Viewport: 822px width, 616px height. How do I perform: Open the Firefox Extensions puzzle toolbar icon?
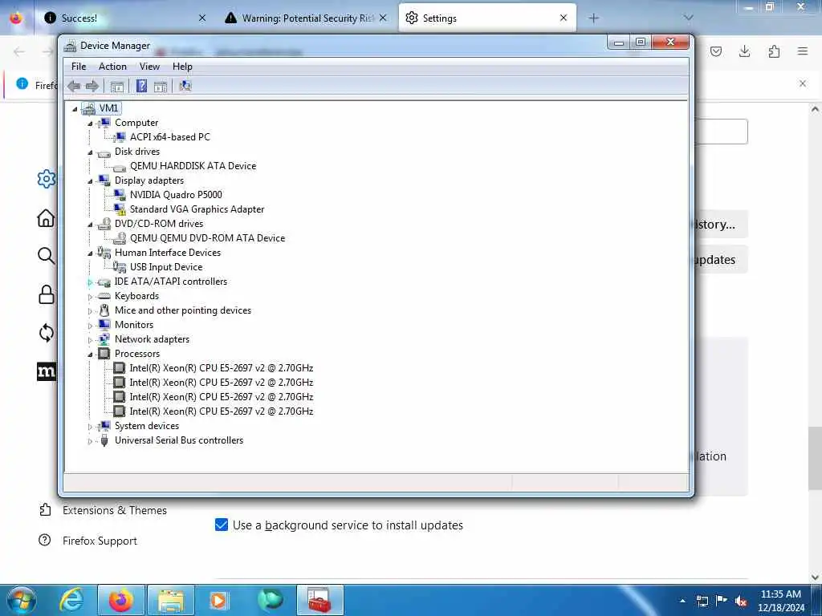774,51
